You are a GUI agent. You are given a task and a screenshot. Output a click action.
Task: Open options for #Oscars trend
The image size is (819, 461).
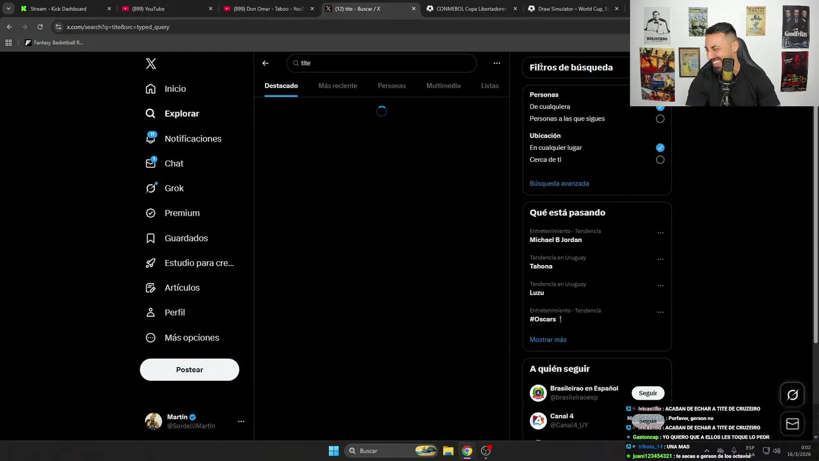tap(660, 312)
